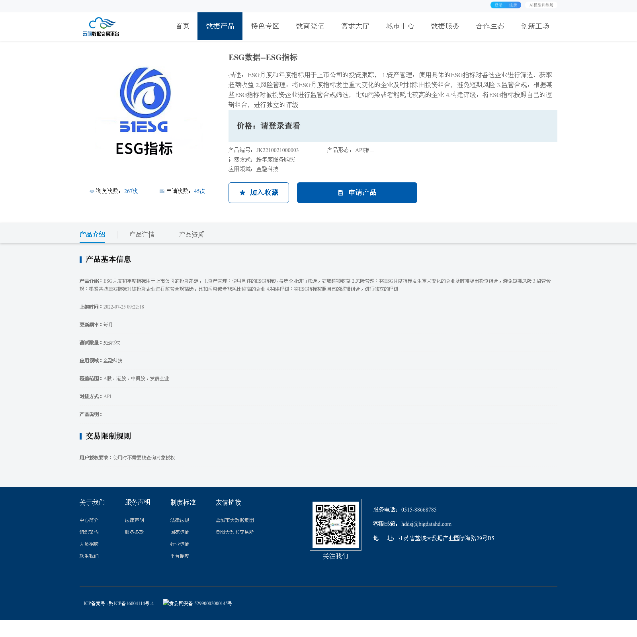
Task: Open the 特色专区 menu item
Action: tap(265, 26)
